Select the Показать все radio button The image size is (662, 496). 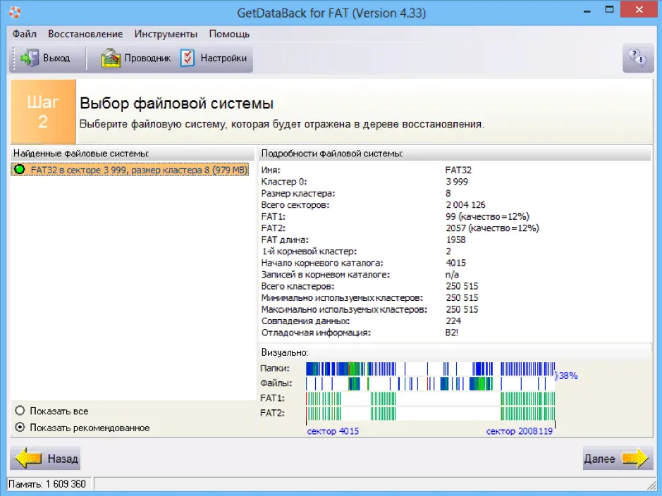pos(20,410)
